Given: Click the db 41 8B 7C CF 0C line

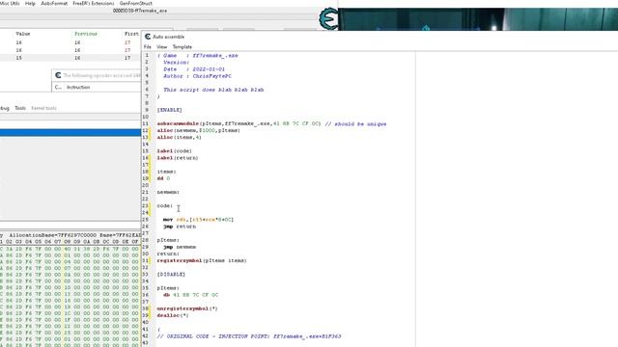Looking at the screenshot, I should point(190,295).
